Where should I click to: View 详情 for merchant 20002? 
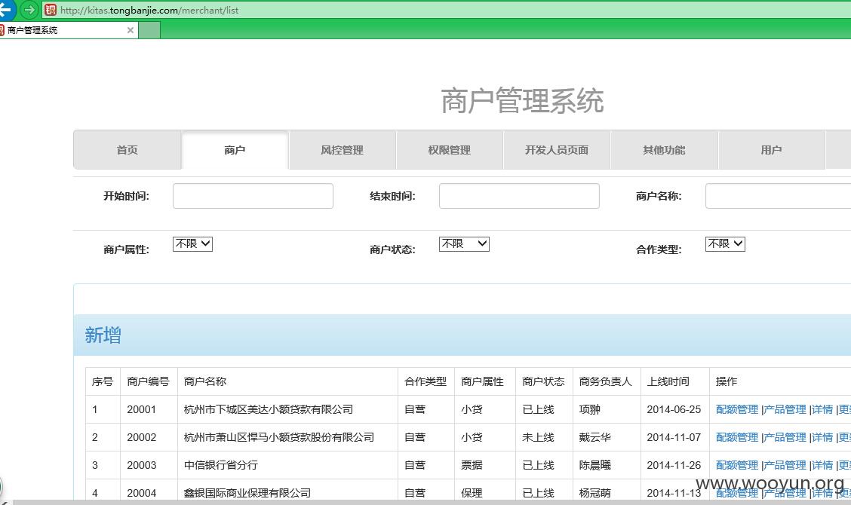click(x=822, y=437)
